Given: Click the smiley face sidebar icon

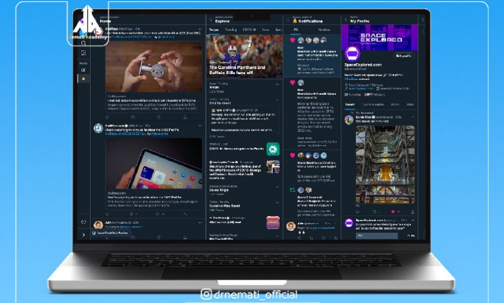Looking at the screenshot, I should pos(83,222).
